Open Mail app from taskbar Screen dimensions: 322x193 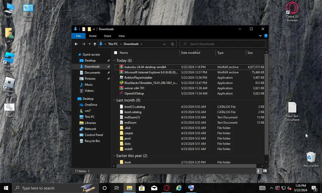click(154, 188)
